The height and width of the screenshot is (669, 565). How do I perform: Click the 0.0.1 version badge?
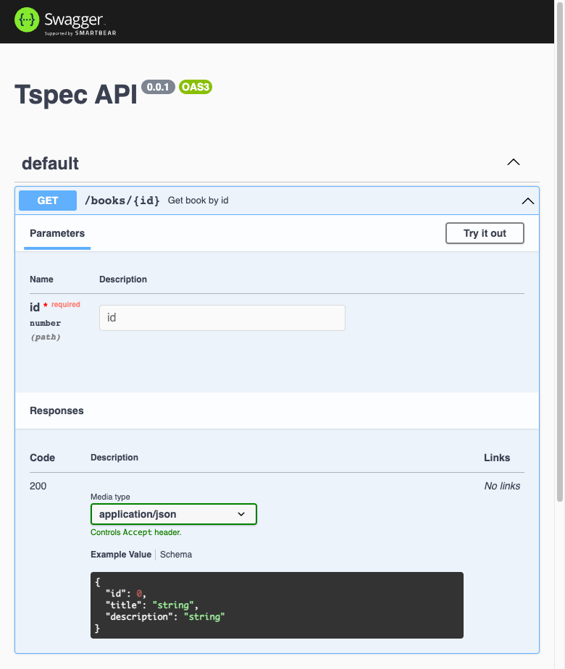coord(158,87)
